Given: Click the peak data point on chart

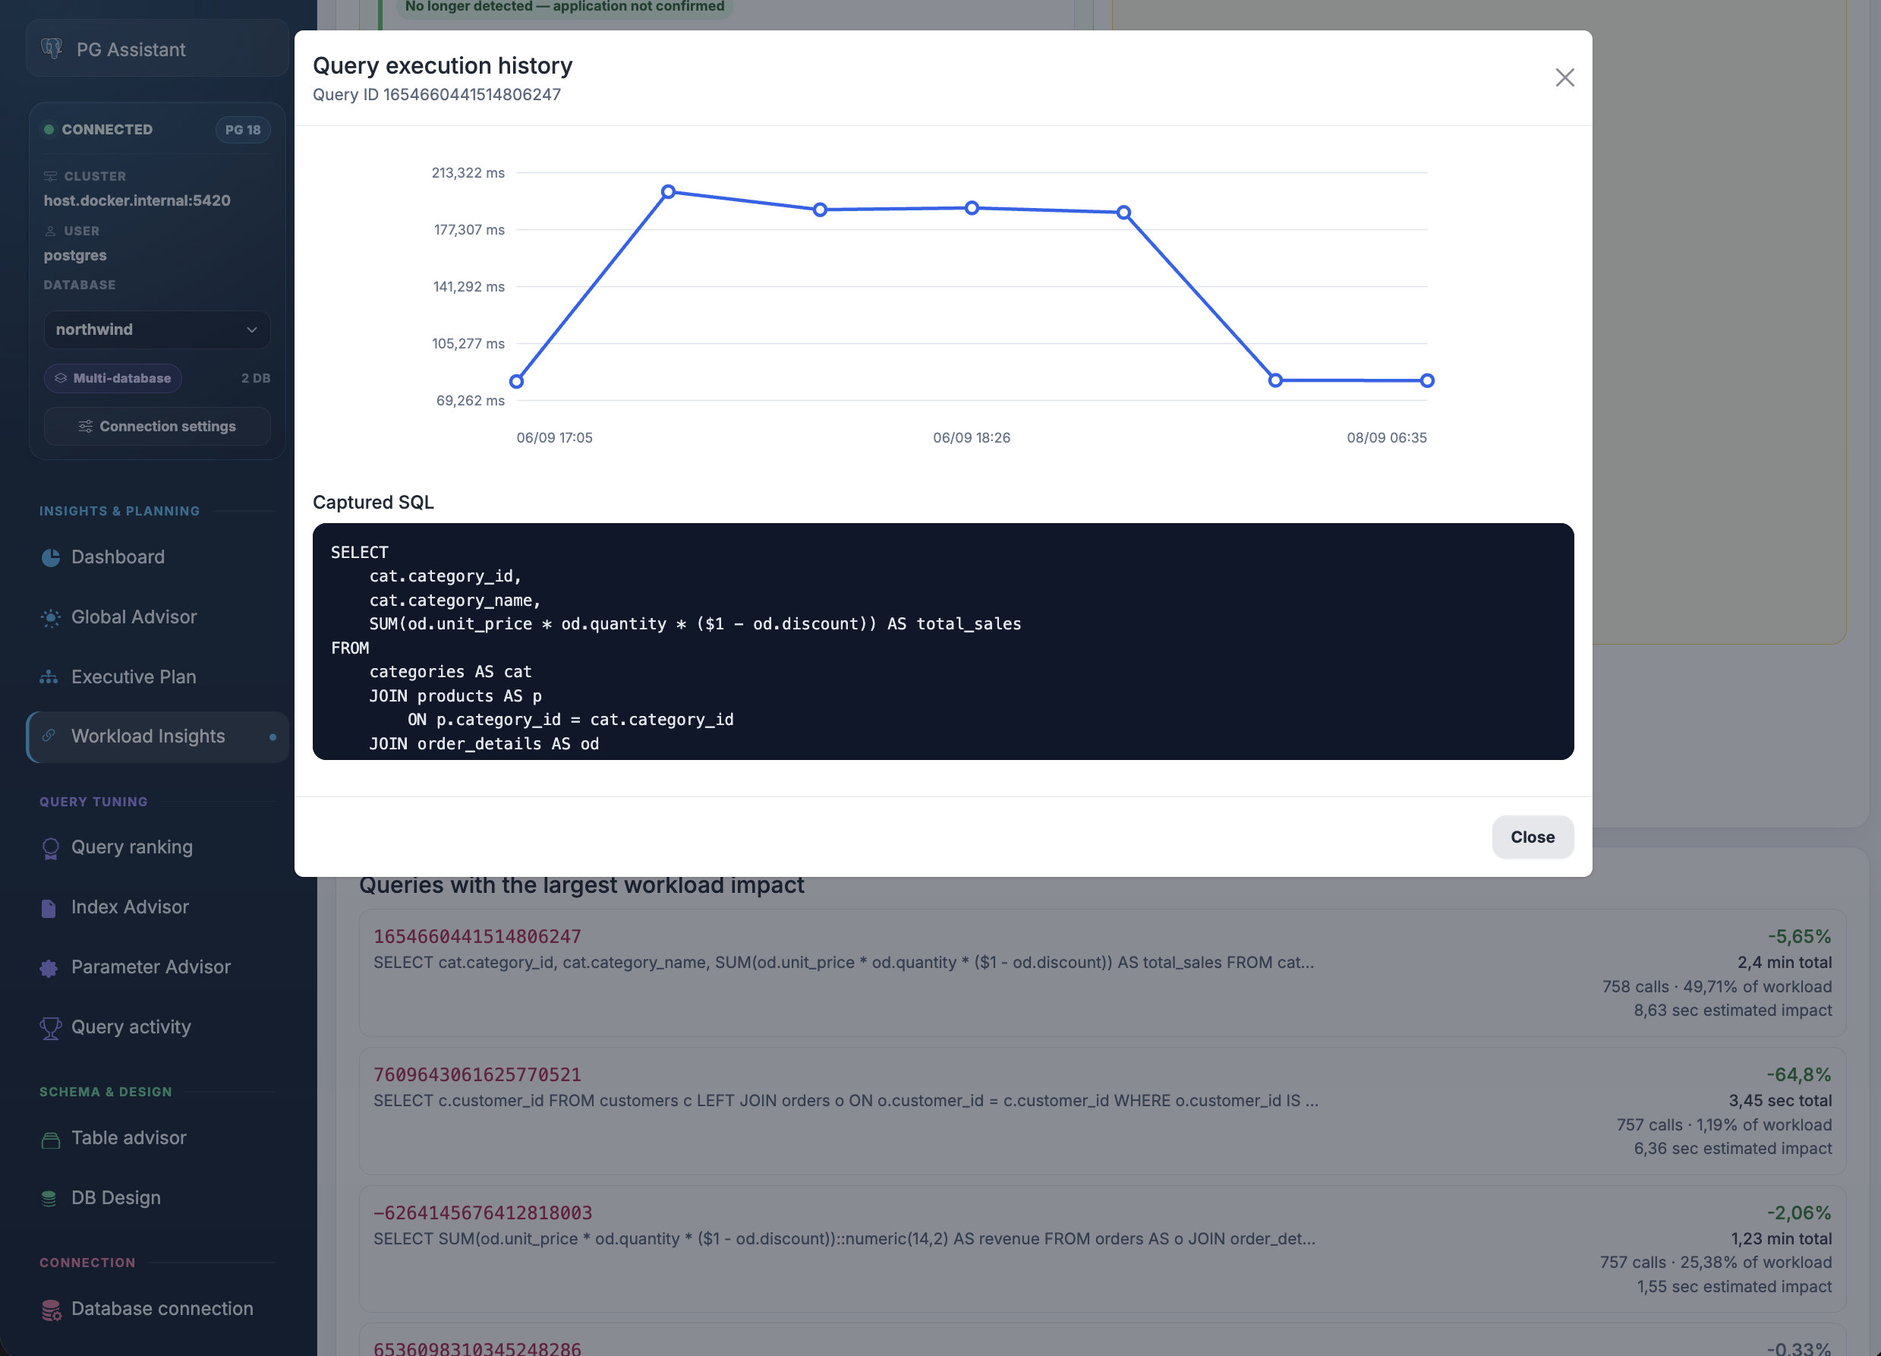Looking at the screenshot, I should point(669,191).
